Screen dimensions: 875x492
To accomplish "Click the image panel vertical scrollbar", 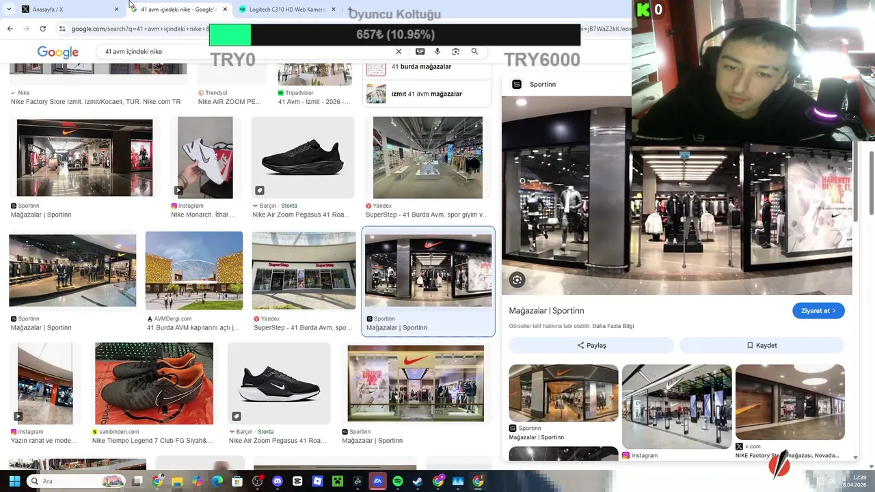I will 855,181.
